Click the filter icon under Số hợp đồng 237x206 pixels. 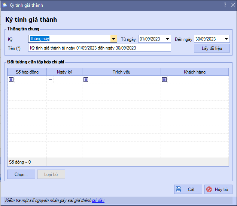[x=11, y=80]
